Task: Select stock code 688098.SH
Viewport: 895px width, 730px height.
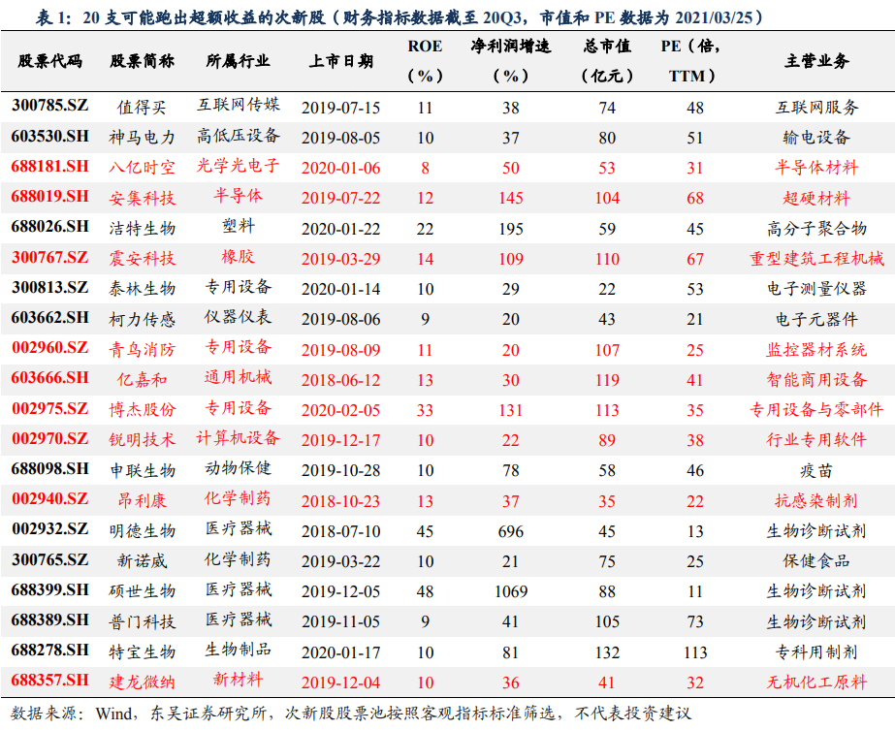Action: 50,469
